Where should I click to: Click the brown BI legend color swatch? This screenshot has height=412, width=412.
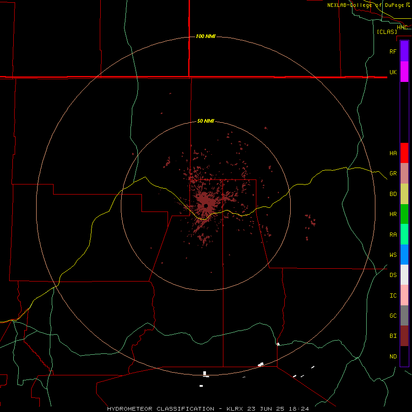pyautogui.click(x=404, y=336)
